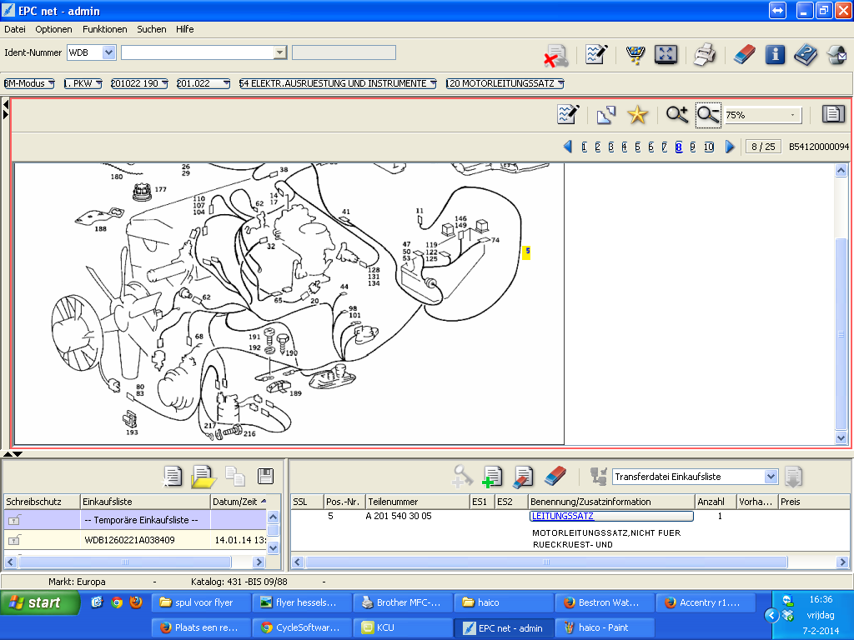Go to next image with right arrow
Viewport: 854px width, 640px height.
(x=730, y=147)
